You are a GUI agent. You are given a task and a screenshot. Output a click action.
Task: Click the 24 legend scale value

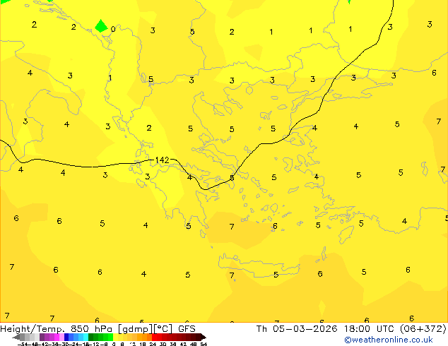click(x=153, y=345)
